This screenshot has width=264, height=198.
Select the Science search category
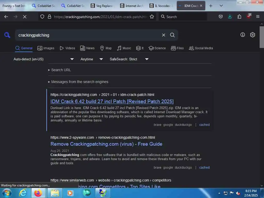tap(157, 48)
